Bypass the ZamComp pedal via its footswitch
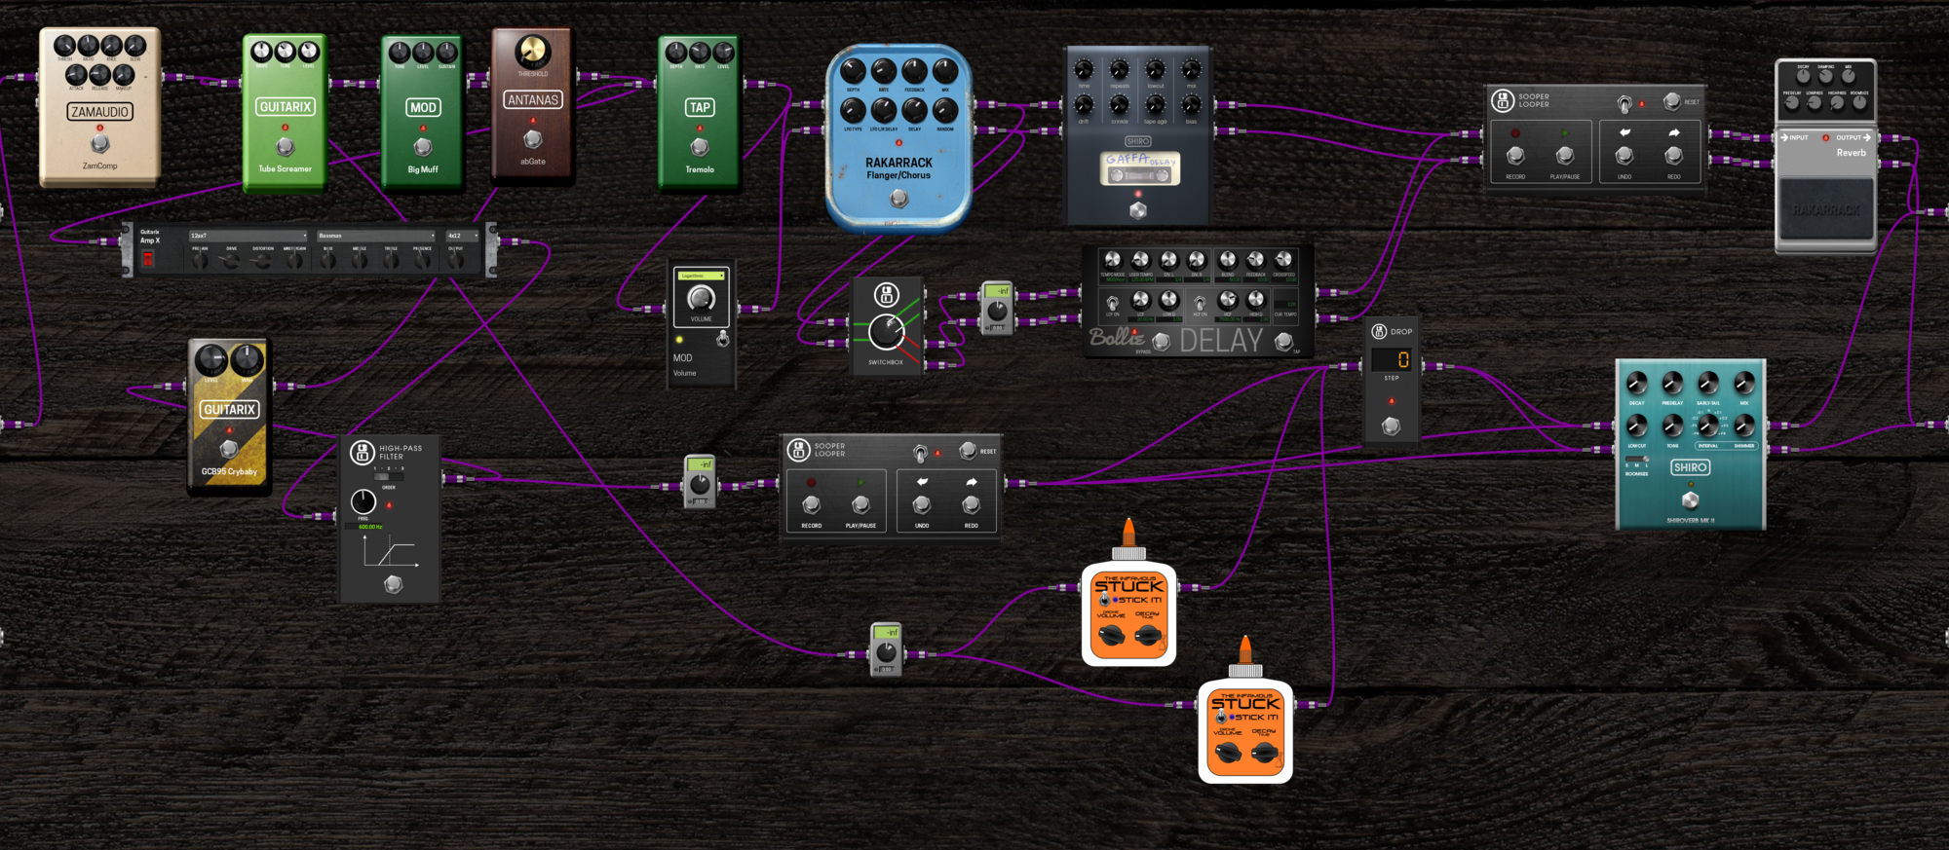 point(99,144)
